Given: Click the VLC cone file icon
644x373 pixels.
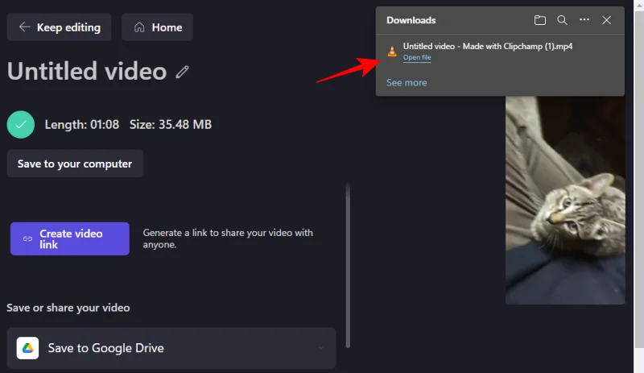Looking at the screenshot, I should pos(392,51).
